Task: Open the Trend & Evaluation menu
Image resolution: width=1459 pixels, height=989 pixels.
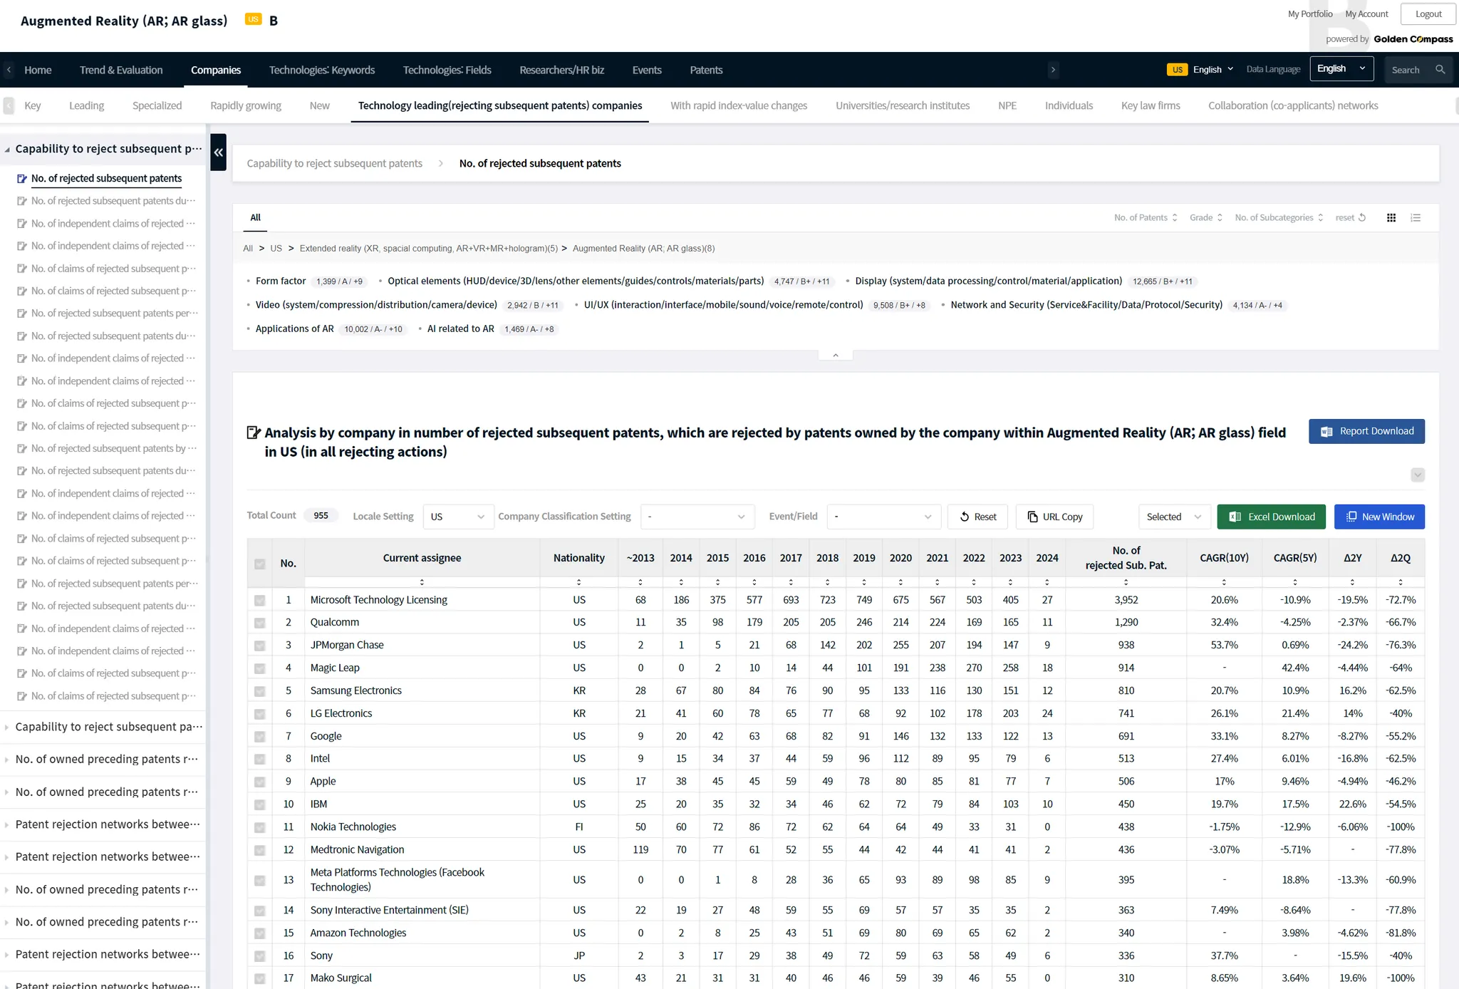Action: (x=121, y=70)
